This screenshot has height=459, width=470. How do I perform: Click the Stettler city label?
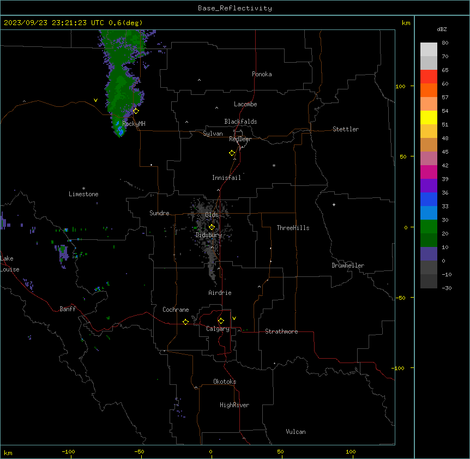(x=346, y=129)
